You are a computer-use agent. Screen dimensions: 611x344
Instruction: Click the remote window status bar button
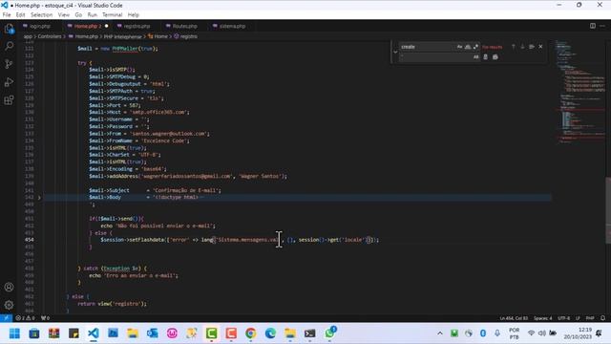6,318
